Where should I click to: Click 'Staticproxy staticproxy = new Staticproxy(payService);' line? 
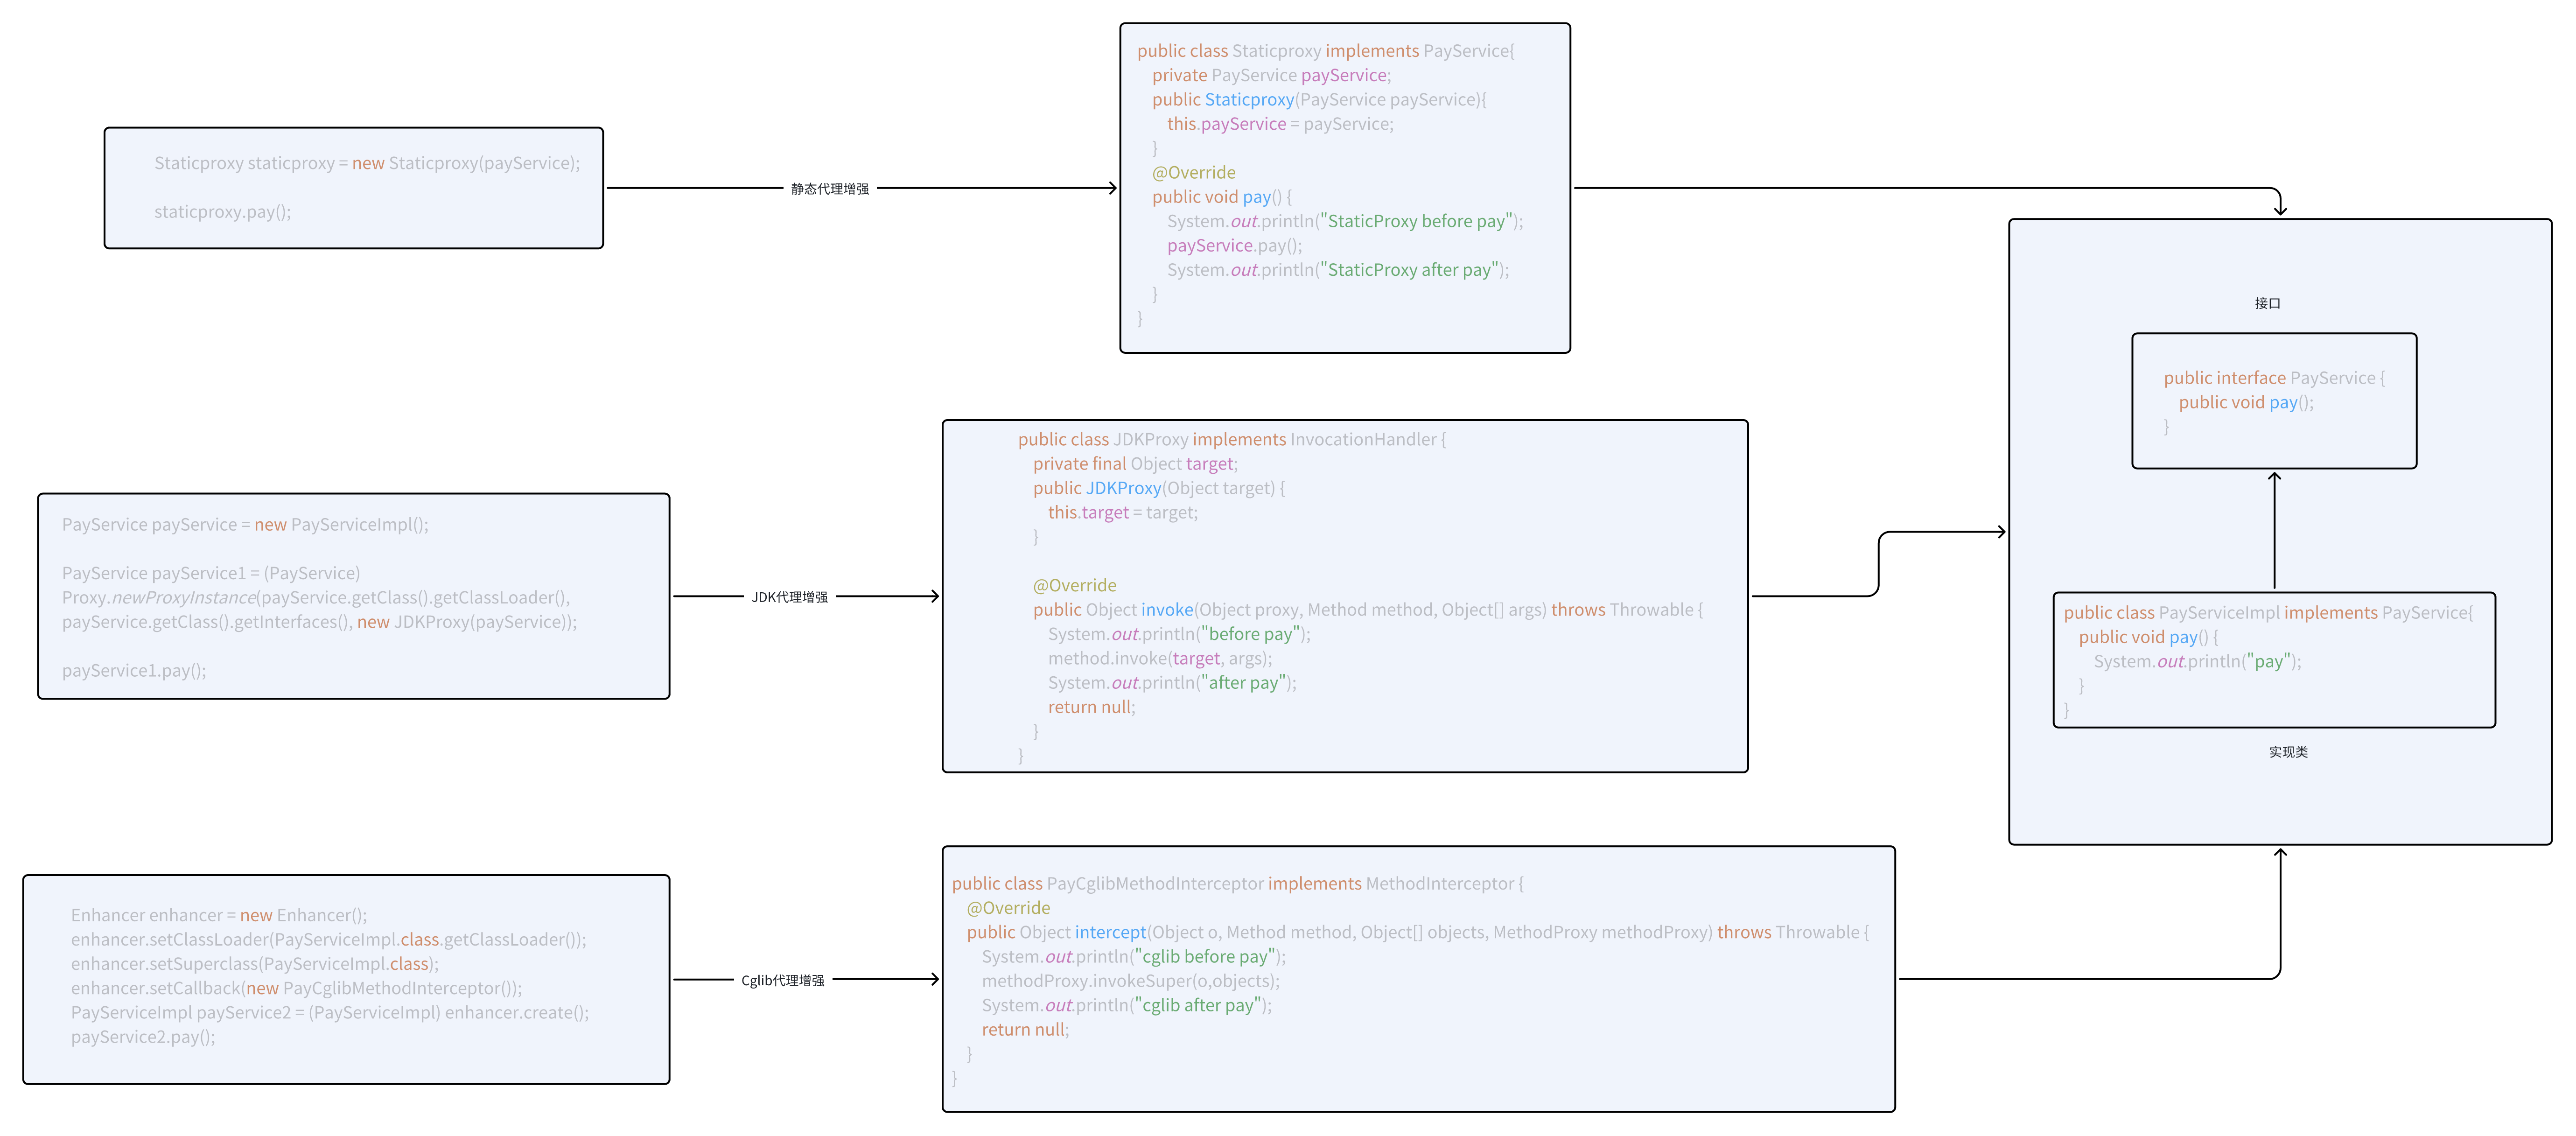367,163
